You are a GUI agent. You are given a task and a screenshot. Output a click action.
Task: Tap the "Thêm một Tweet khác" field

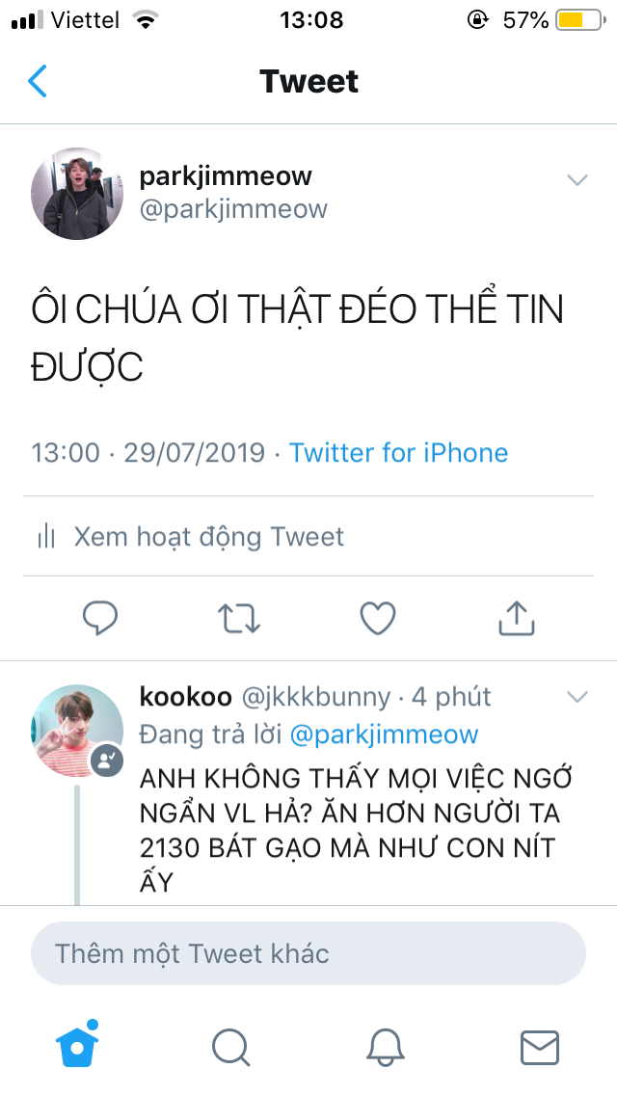point(308,953)
